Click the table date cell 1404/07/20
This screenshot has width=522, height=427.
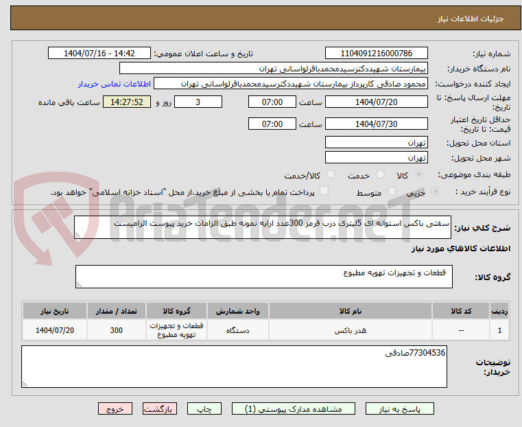point(55,330)
